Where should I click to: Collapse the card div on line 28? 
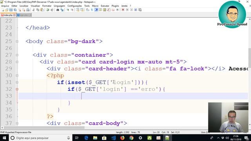[x=17, y=62]
